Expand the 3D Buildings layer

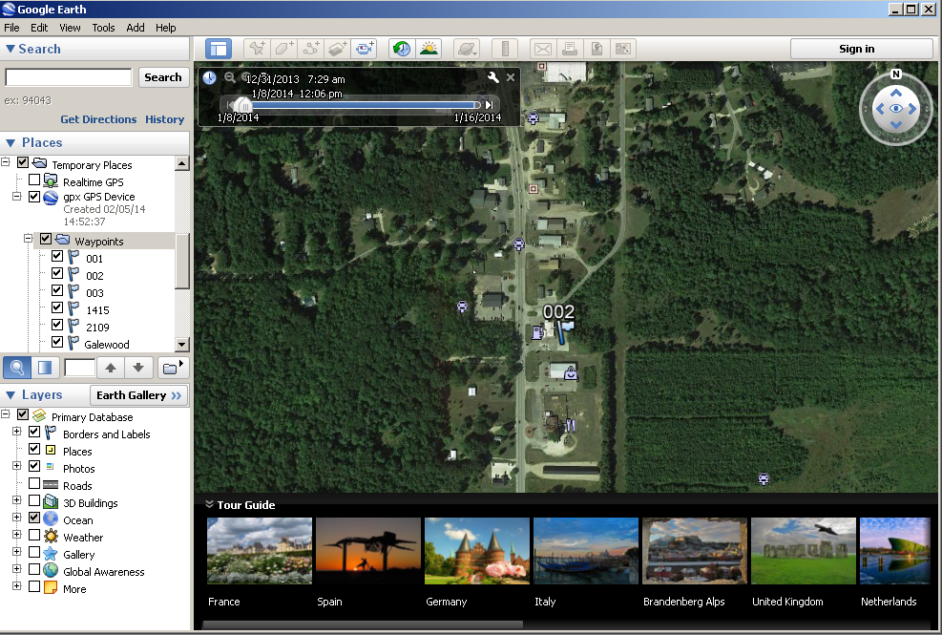17,498
